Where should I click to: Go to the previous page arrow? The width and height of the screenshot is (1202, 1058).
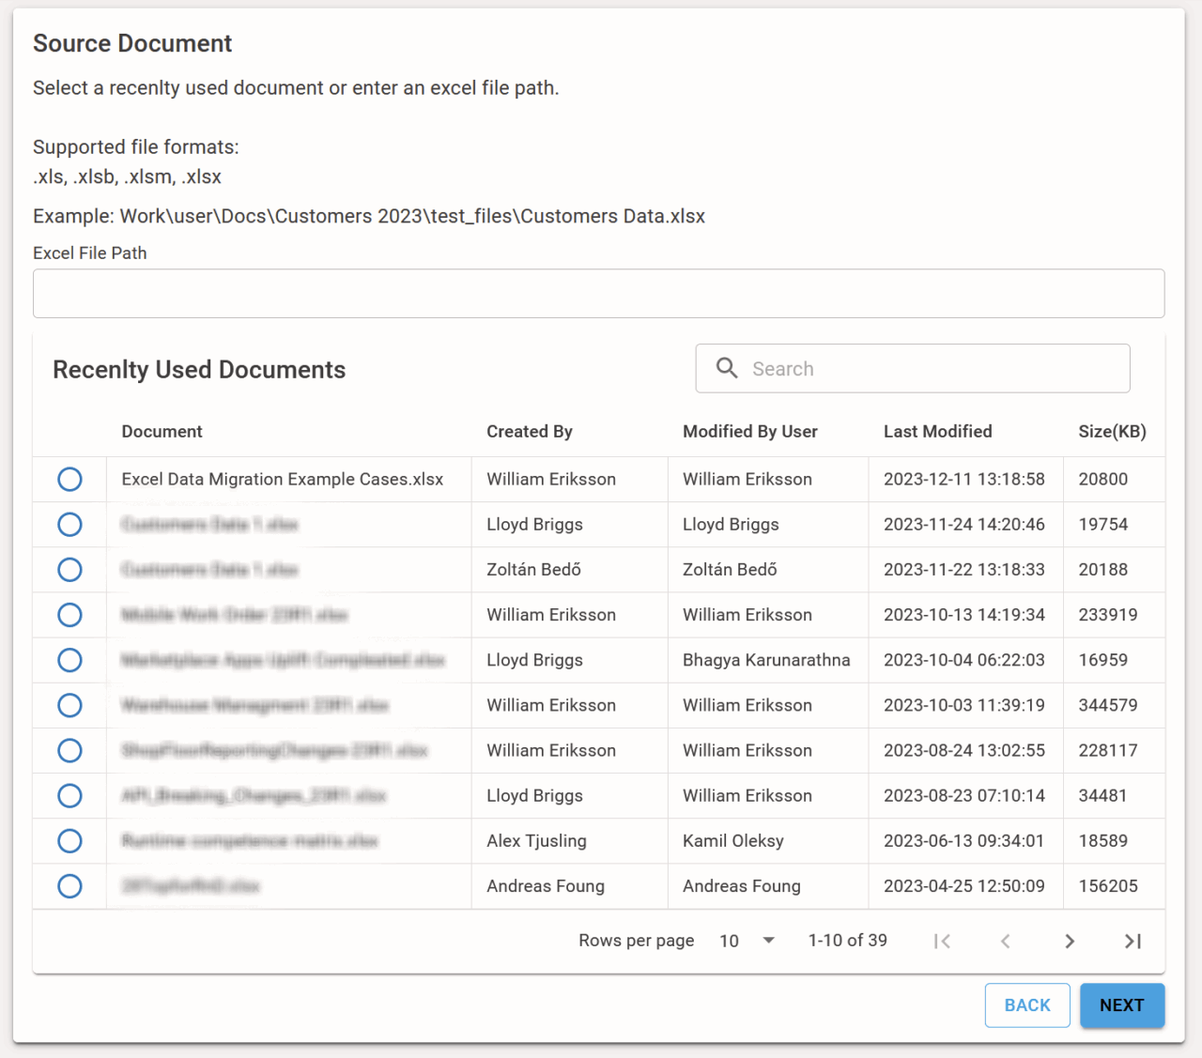[x=1005, y=941]
